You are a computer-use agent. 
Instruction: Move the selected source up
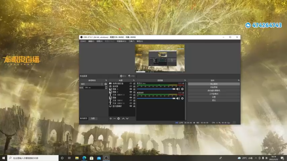pos(123,118)
